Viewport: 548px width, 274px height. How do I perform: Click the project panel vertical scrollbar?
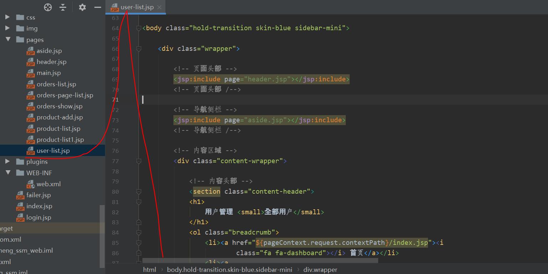point(103,236)
